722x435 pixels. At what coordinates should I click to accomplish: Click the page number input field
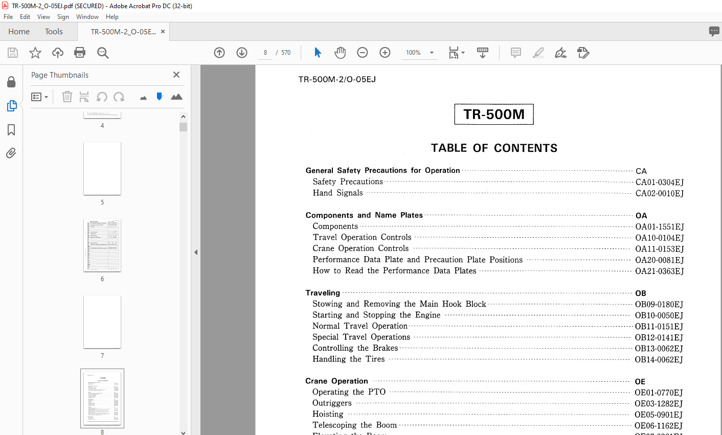265,53
